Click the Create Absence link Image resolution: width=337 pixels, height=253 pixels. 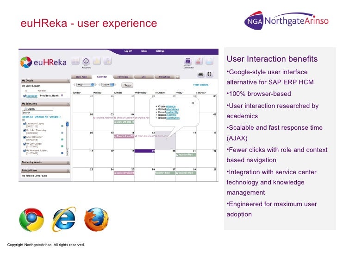[x=171, y=106]
